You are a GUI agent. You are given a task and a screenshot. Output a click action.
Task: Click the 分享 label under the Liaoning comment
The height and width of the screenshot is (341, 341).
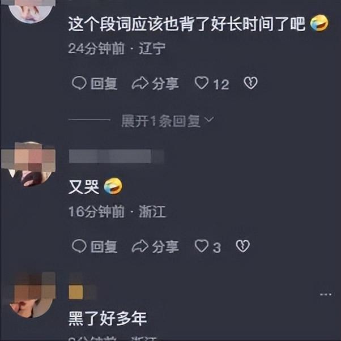tap(165, 83)
